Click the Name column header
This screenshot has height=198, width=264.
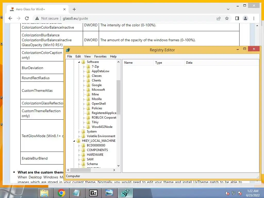coord(138,63)
